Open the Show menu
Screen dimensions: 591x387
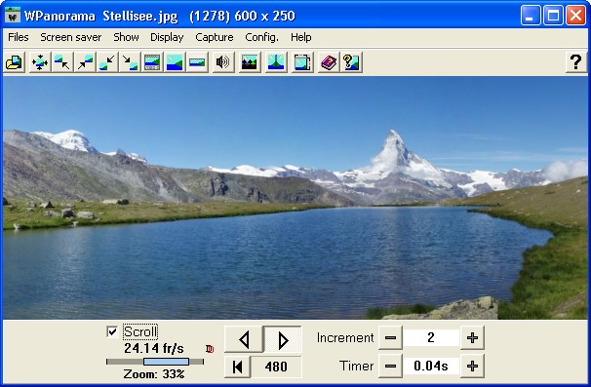coord(126,37)
